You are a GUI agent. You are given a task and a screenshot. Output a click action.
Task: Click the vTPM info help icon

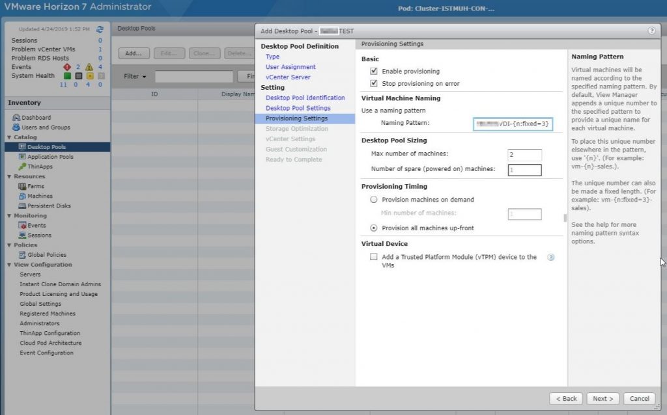(551, 258)
